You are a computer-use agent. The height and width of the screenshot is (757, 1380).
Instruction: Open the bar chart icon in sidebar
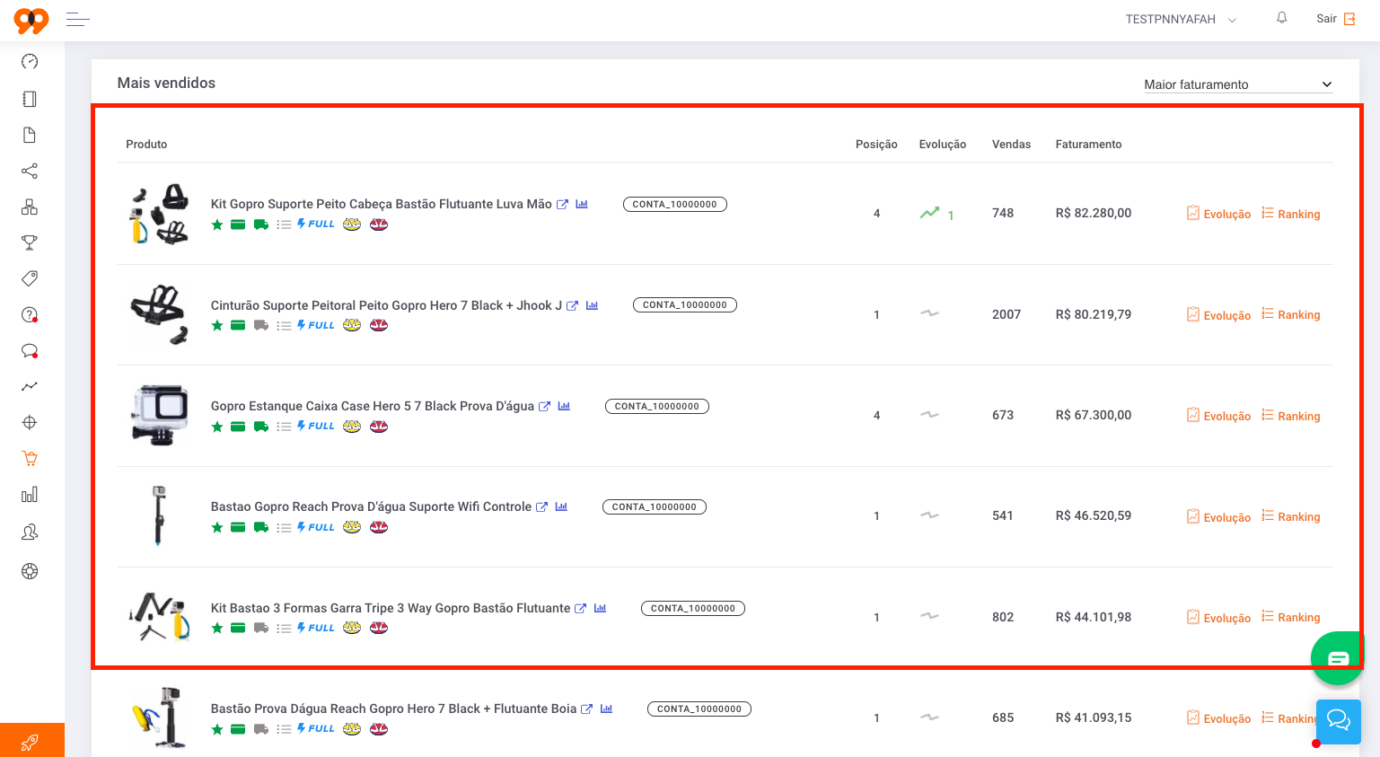30,495
